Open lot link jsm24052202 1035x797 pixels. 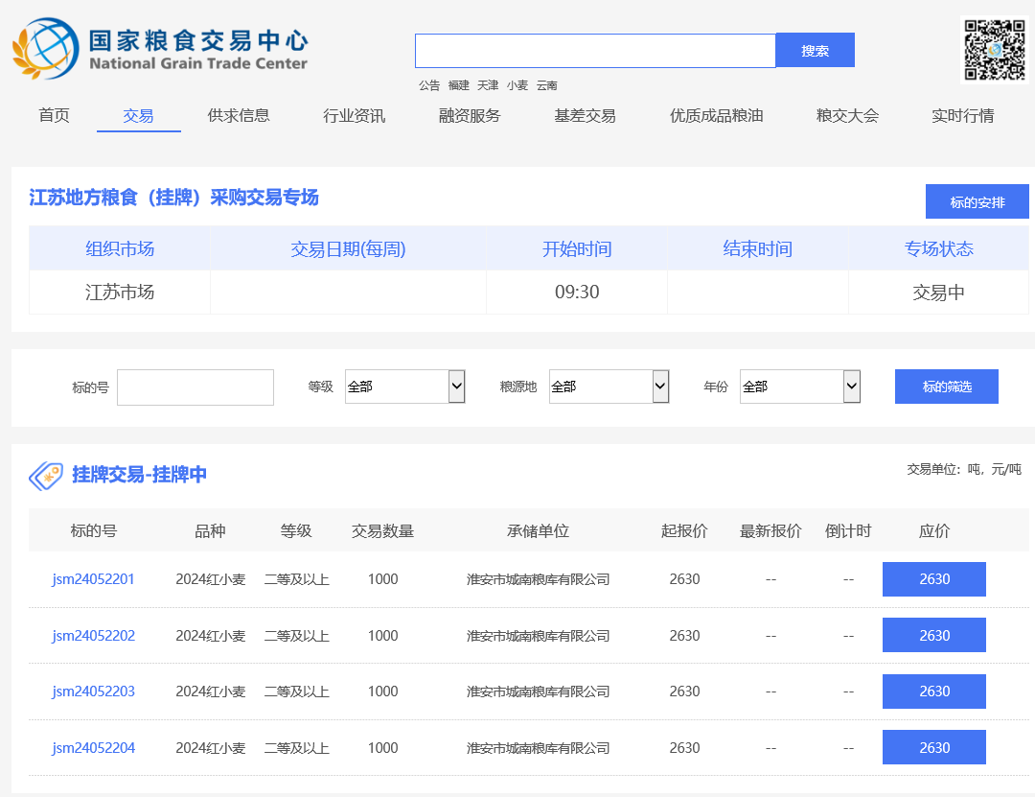[94, 636]
